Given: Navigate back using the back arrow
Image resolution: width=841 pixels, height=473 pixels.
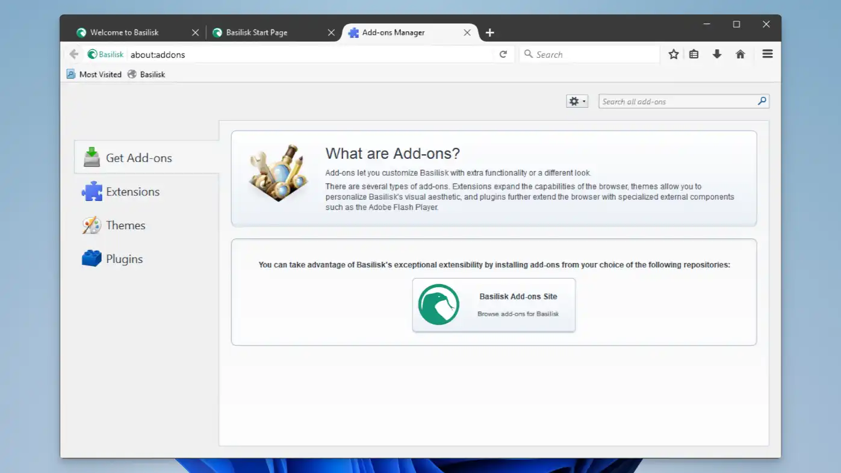Looking at the screenshot, I should (x=73, y=54).
